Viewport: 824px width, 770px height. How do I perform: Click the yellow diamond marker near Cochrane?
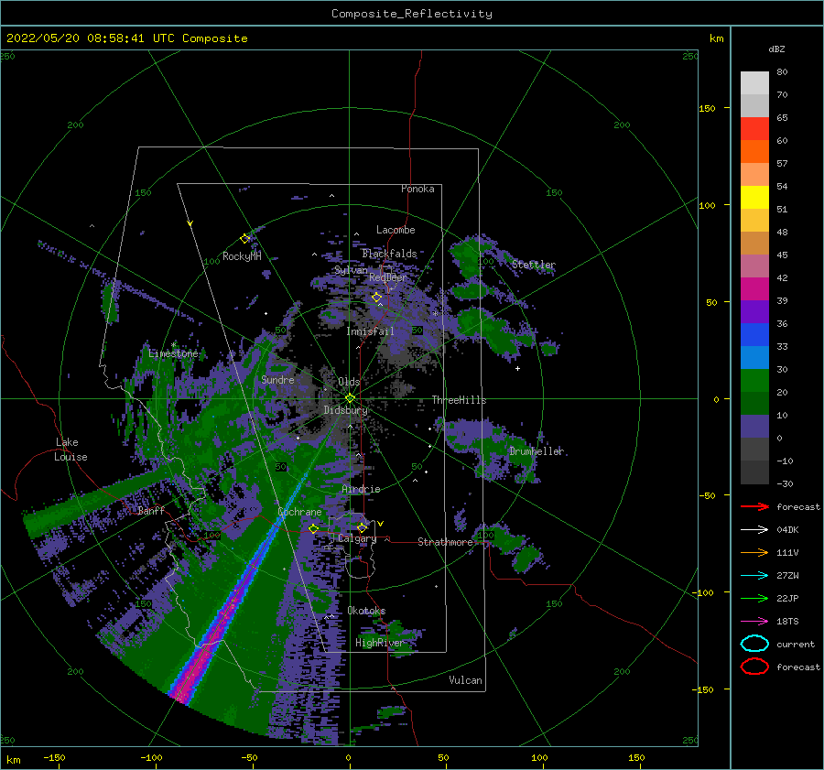pyautogui.click(x=313, y=528)
